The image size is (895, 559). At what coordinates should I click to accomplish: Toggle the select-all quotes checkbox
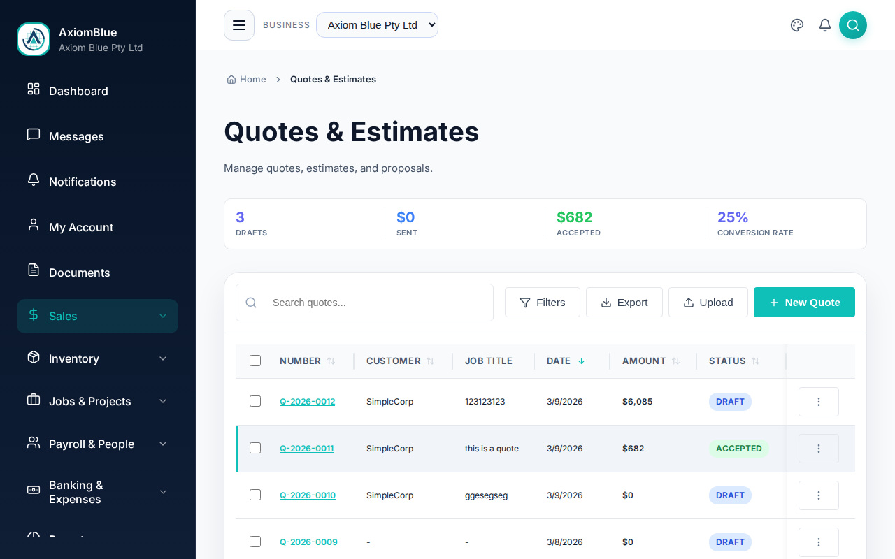(255, 361)
